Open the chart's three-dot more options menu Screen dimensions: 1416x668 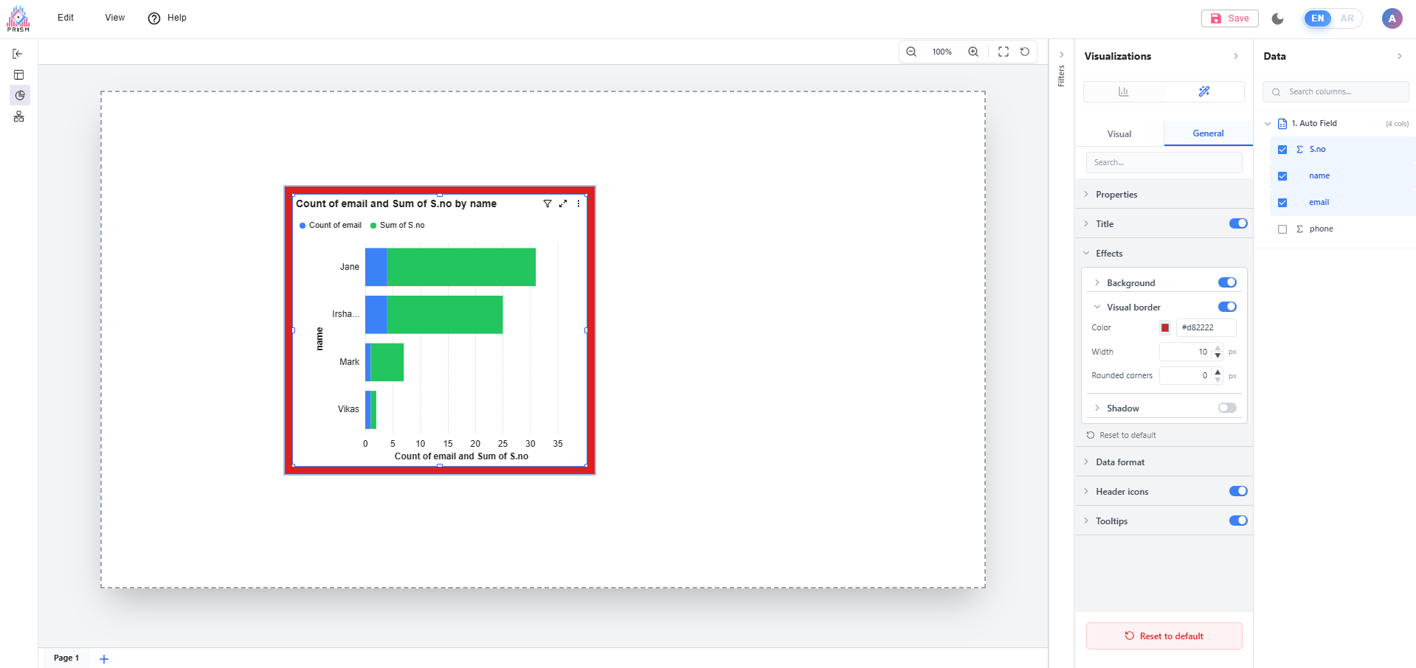pos(579,203)
